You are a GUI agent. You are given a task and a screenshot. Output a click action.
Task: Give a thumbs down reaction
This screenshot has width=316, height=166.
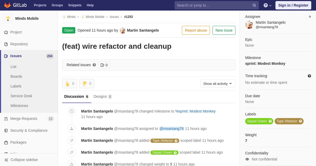tap(87, 84)
